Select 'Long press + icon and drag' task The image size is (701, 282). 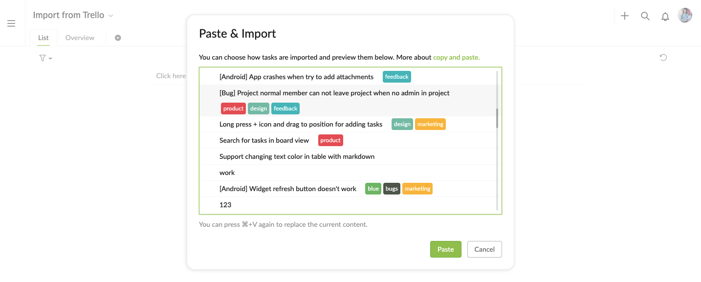301,124
